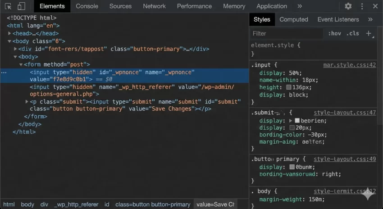Show more Styles sidebar tabs chevron

pos(370,19)
